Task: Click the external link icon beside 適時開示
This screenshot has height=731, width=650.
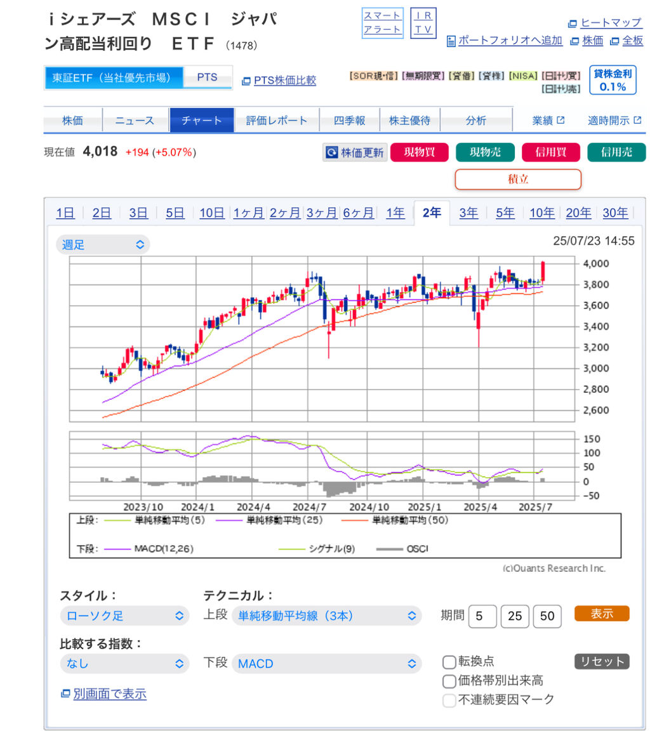Action: (637, 121)
